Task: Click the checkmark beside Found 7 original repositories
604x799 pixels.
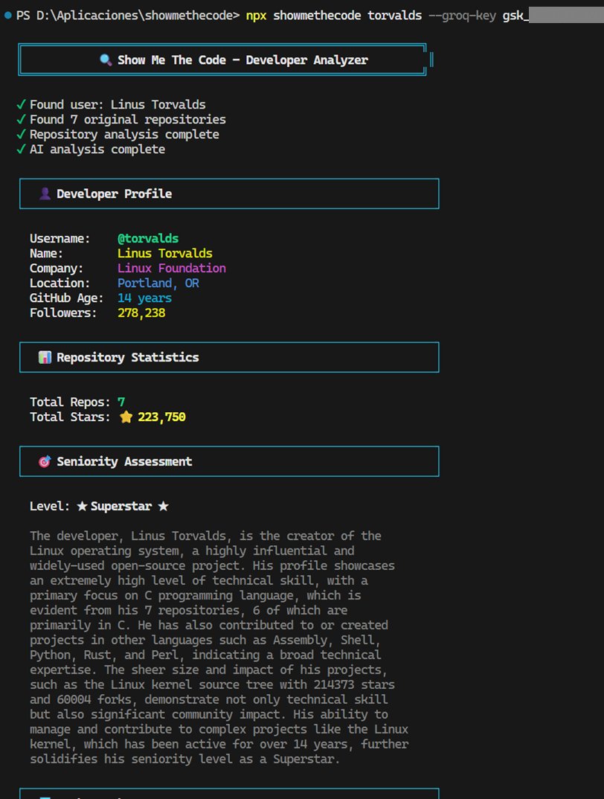Action: (x=21, y=119)
